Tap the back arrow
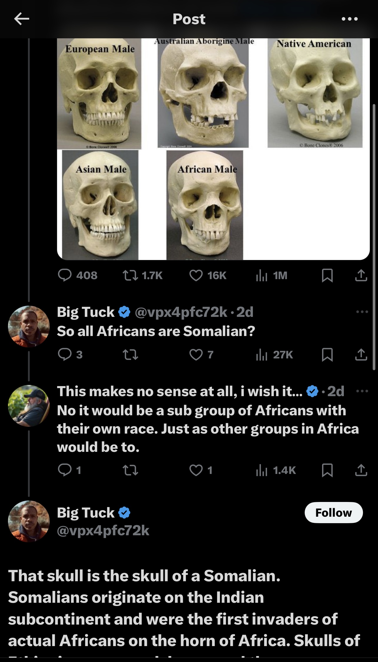 (21, 19)
